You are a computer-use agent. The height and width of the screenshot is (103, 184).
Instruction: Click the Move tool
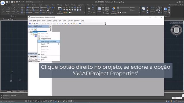pos(29,13)
